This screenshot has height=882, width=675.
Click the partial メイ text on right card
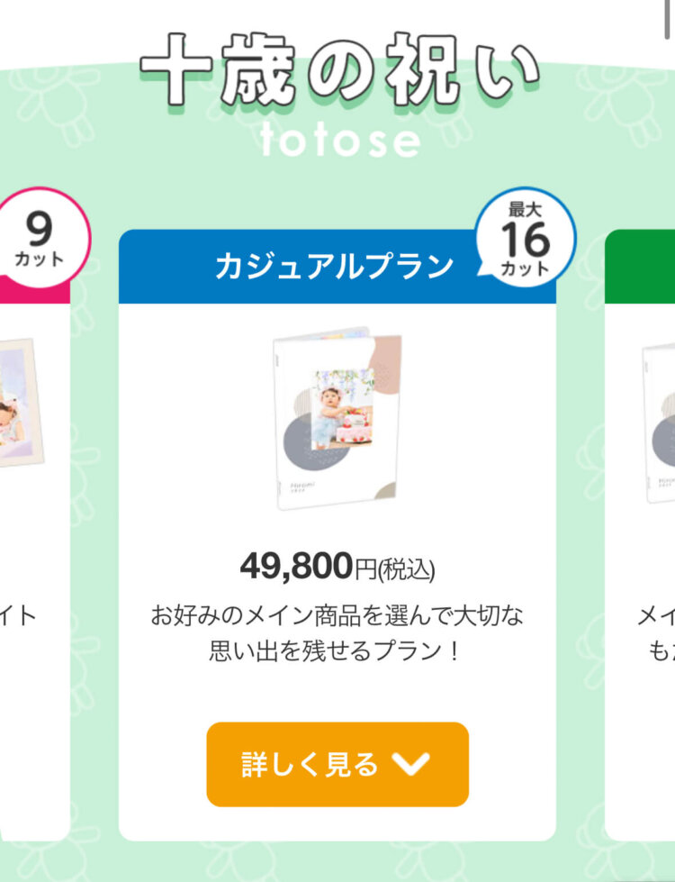click(656, 616)
